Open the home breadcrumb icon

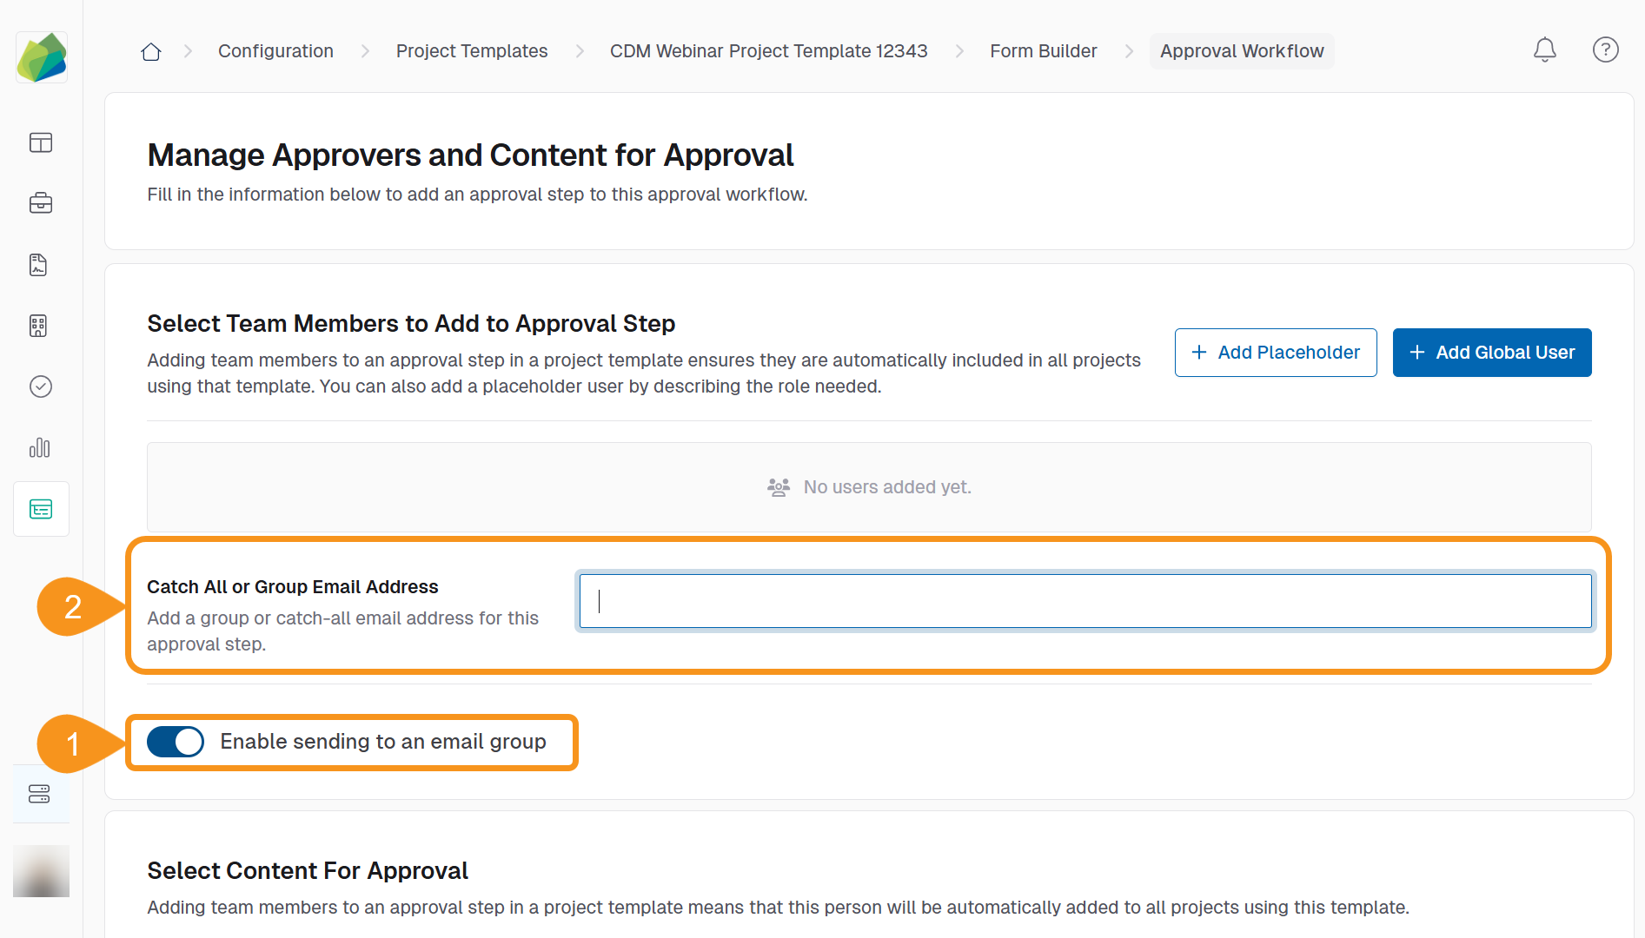(150, 50)
